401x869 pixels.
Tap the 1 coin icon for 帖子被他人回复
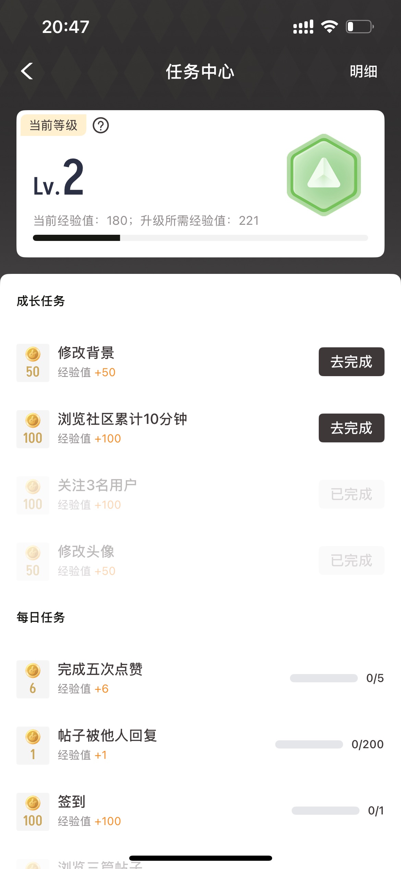click(x=33, y=745)
